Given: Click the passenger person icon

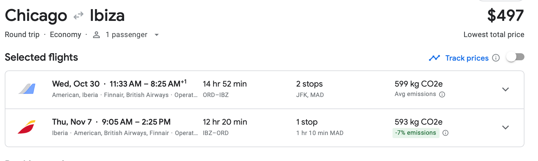Looking at the screenshot, I should click(96, 35).
